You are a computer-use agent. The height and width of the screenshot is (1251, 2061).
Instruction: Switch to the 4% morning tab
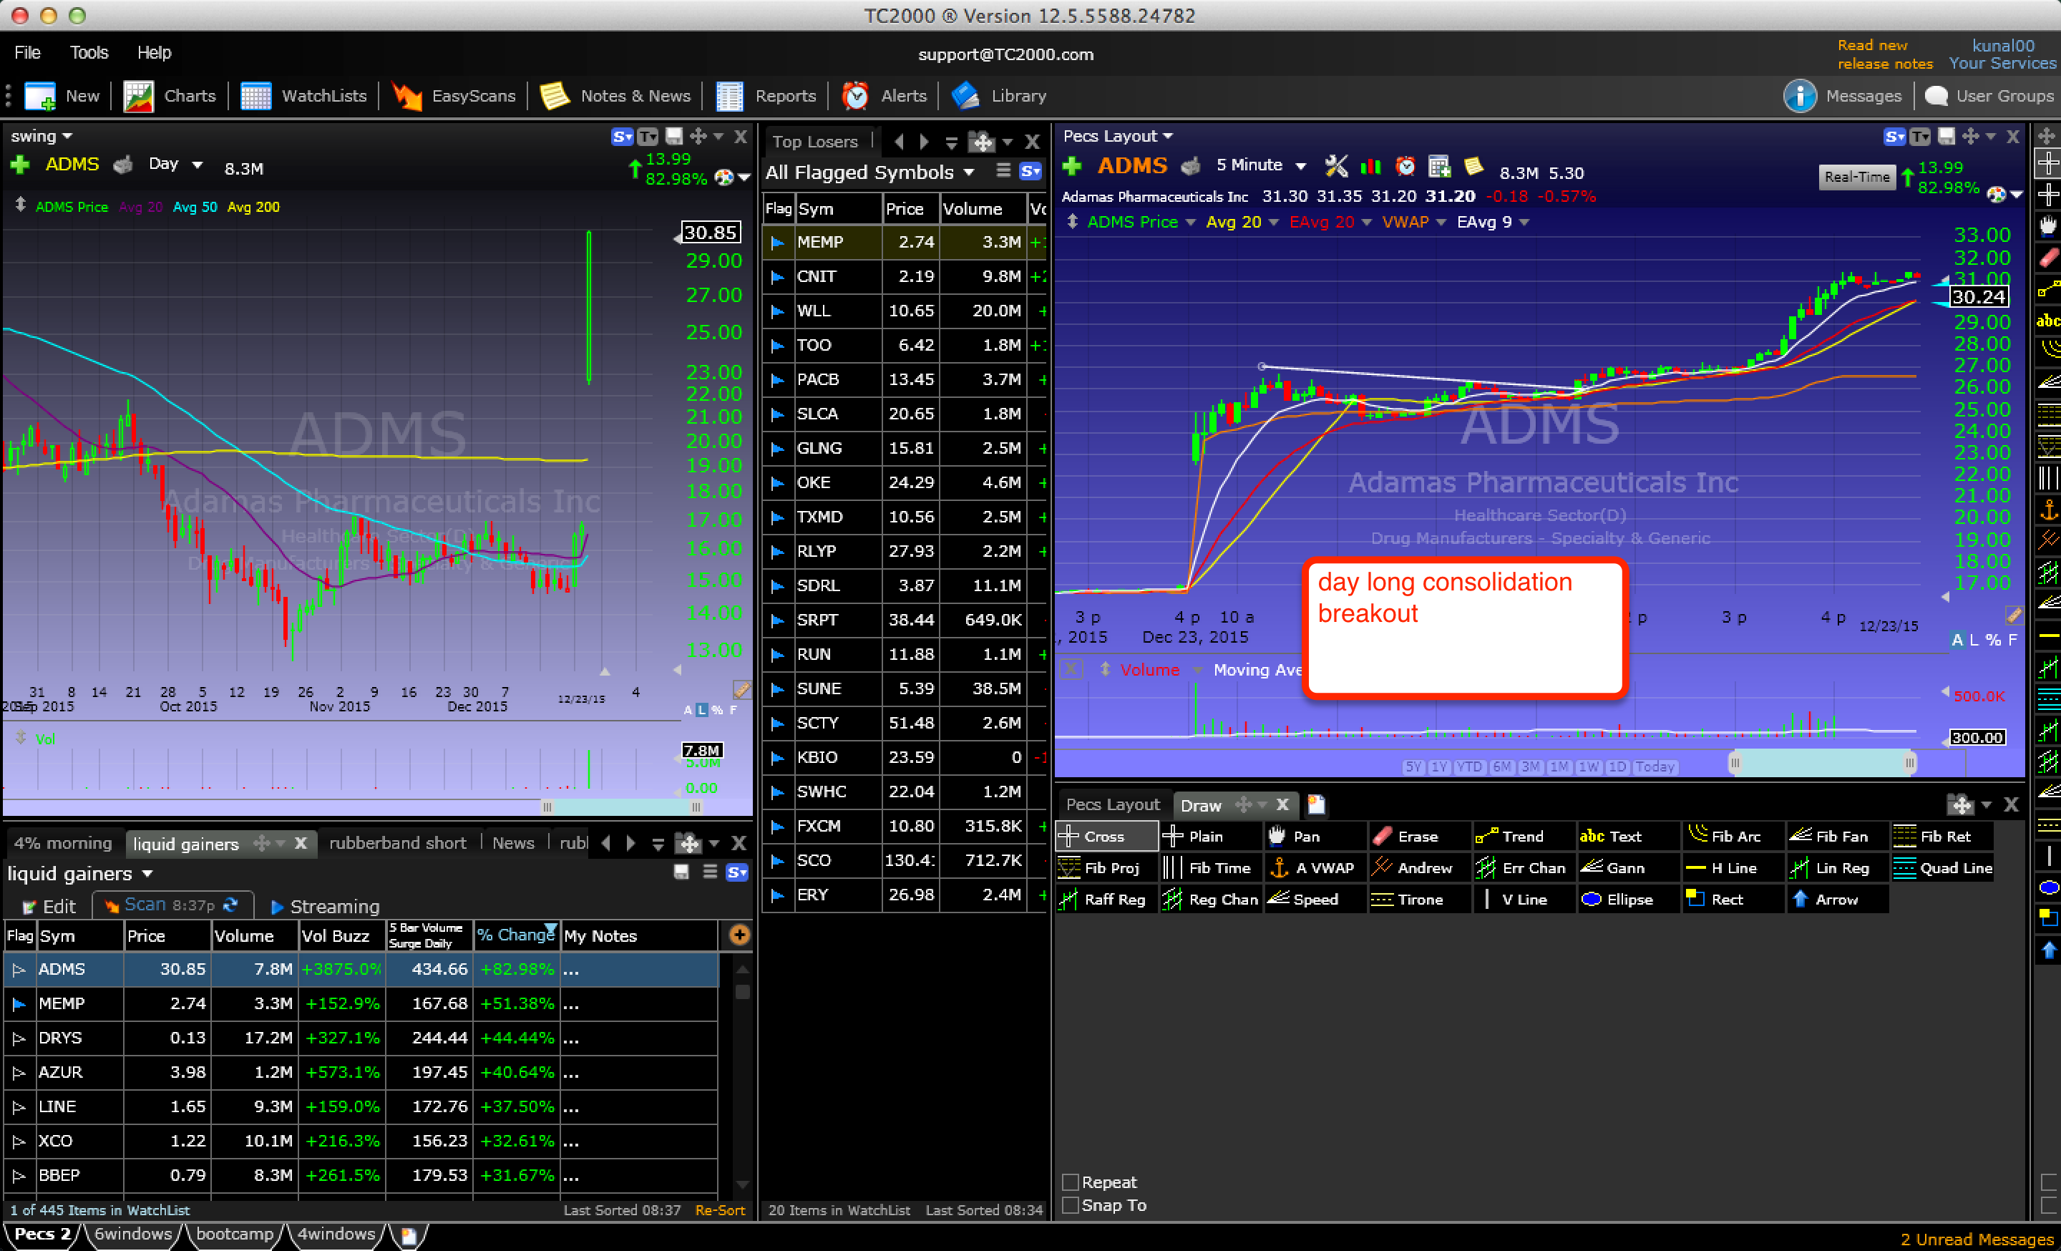coord(64,843)
